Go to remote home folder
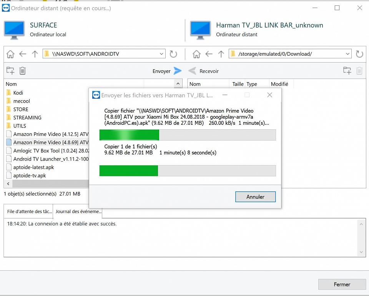Screen dimensions: 369x296 pyautogui.click(x=196, y=54)
